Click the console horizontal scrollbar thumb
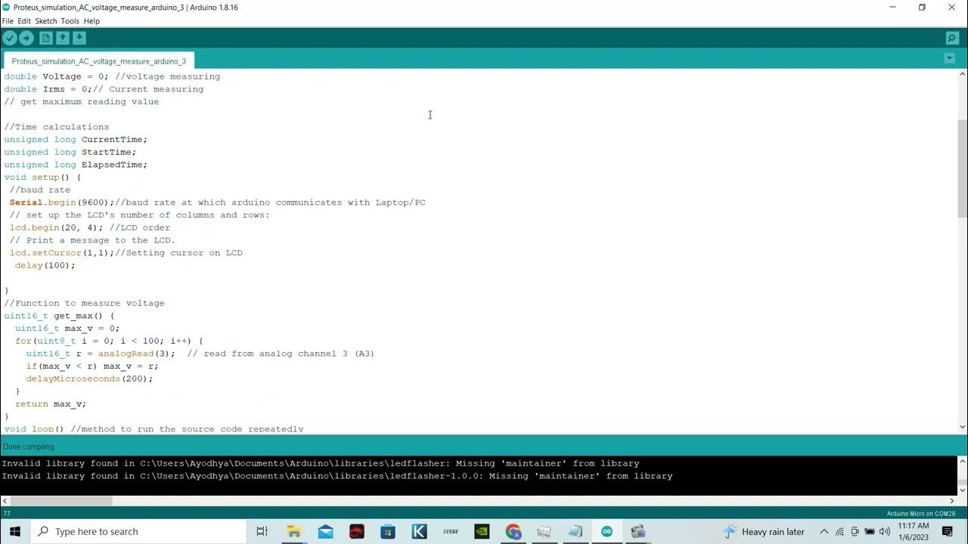Image resolution: width=968 pixels, height=544 pixels. pyautogui.click(x=61, y=500)
